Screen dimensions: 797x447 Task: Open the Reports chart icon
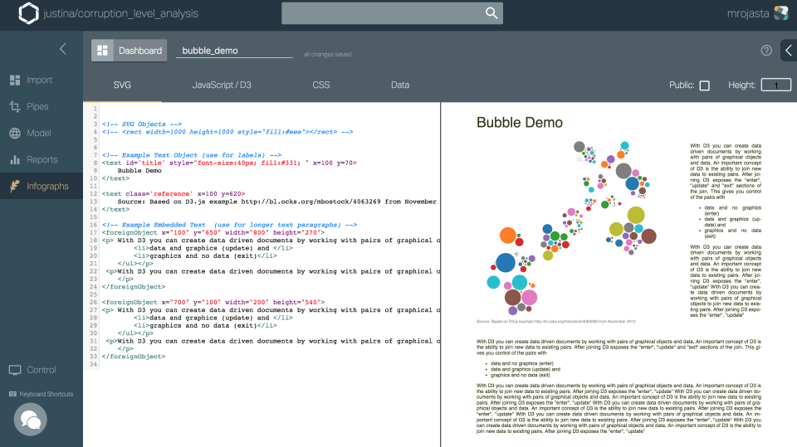pyautogui.click(x=15, y=160)
